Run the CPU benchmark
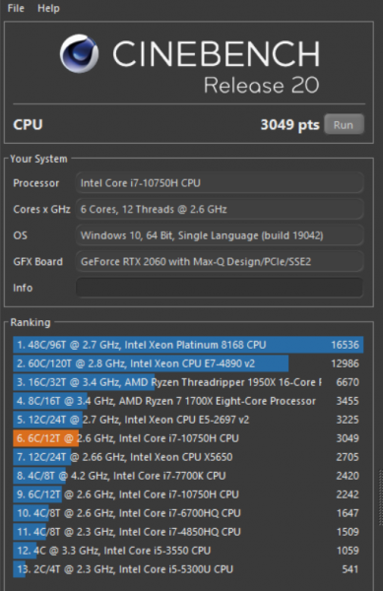383x591 pixels. (x=344, y=124)
